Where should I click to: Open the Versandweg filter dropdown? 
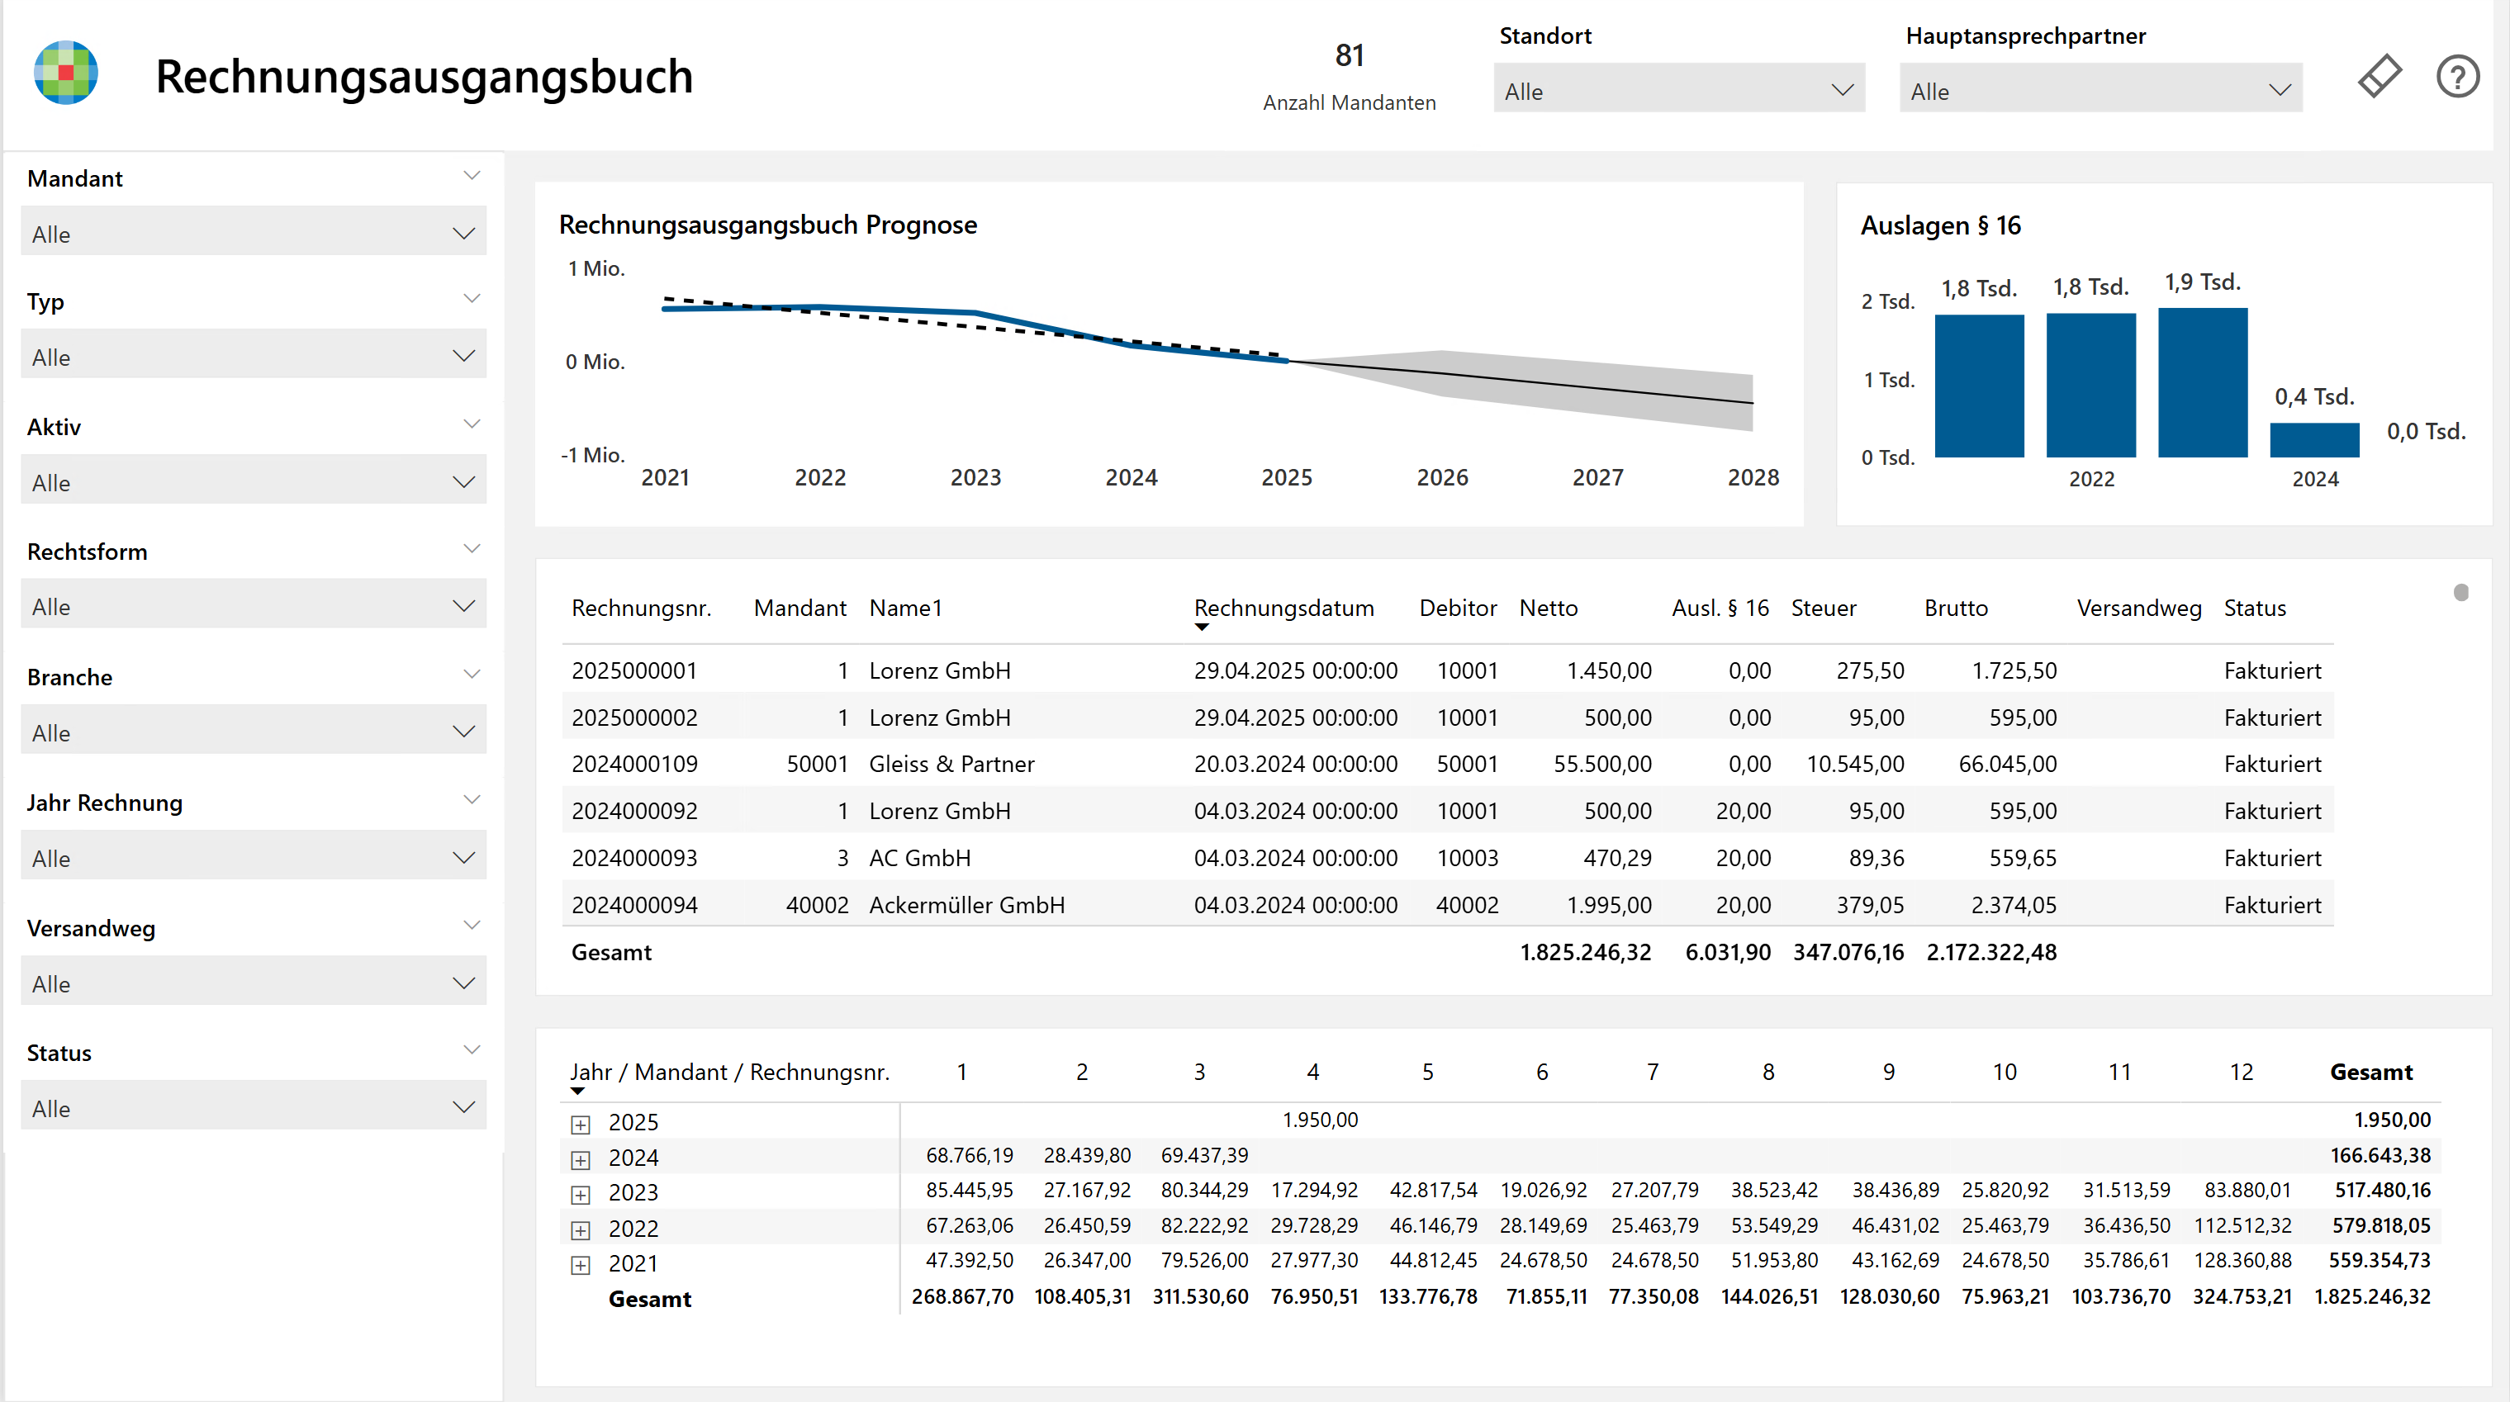254,981
